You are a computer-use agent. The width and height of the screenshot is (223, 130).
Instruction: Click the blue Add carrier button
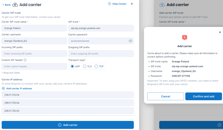[x=68, y=125]
